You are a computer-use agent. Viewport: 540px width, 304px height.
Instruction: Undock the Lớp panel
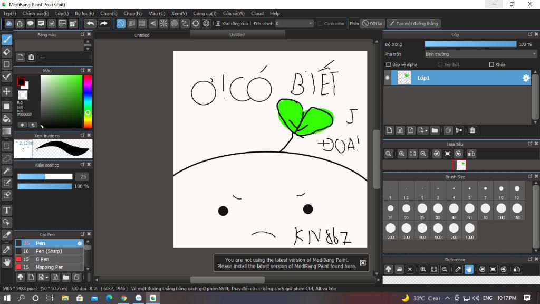point(529,34)
